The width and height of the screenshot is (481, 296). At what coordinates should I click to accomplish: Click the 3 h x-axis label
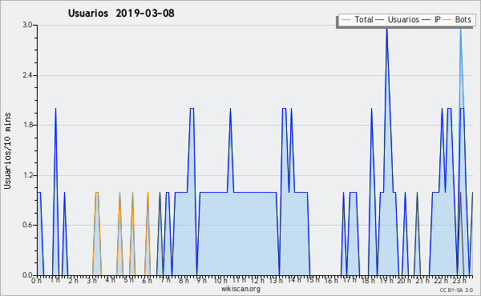tap(91, 281)
